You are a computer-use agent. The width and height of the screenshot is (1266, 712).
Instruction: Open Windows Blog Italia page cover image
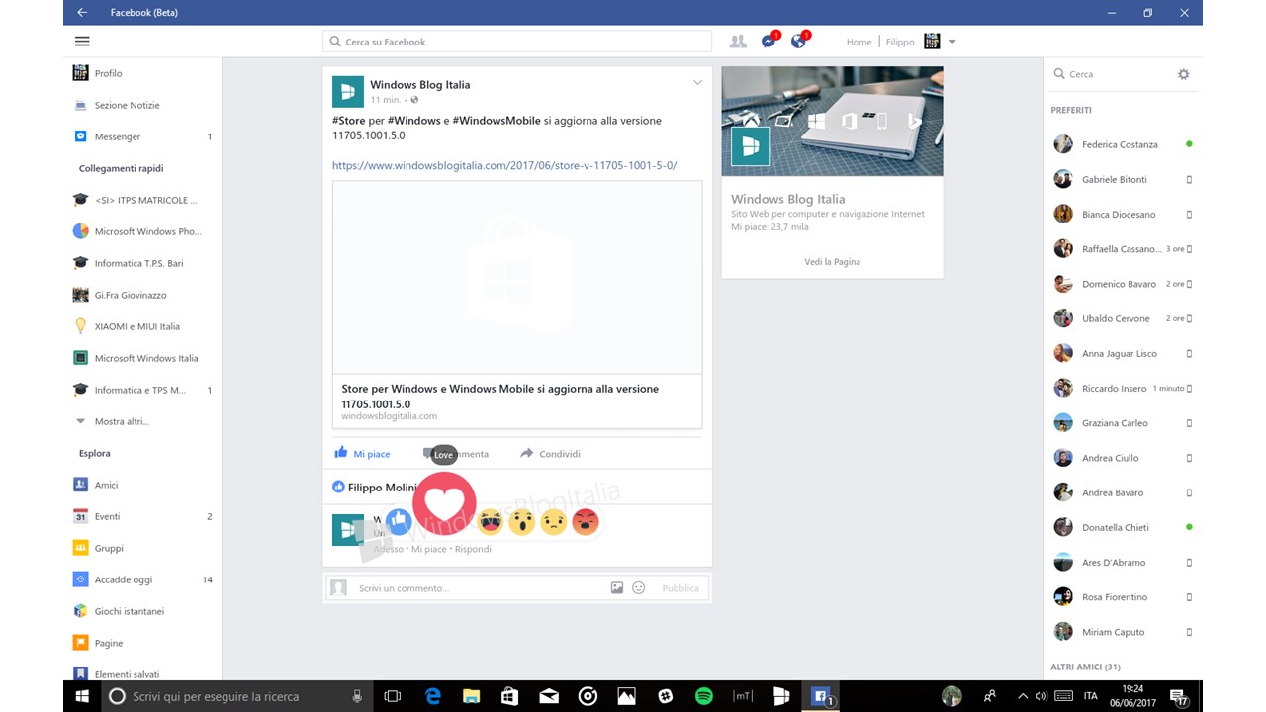[832, 122]
